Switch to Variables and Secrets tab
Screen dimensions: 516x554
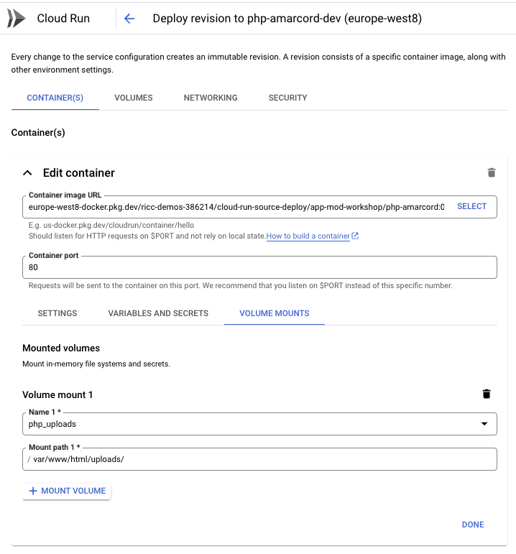click(x=158, y=313)
